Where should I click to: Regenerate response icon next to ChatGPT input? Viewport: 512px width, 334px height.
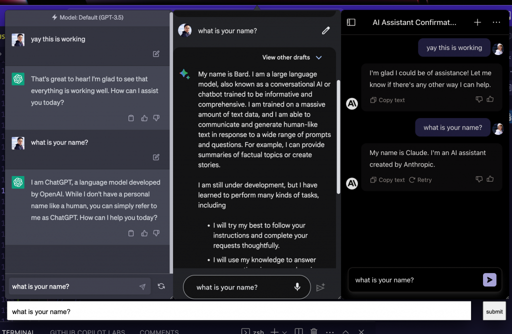pyautogui.click(x=161, y=286)
